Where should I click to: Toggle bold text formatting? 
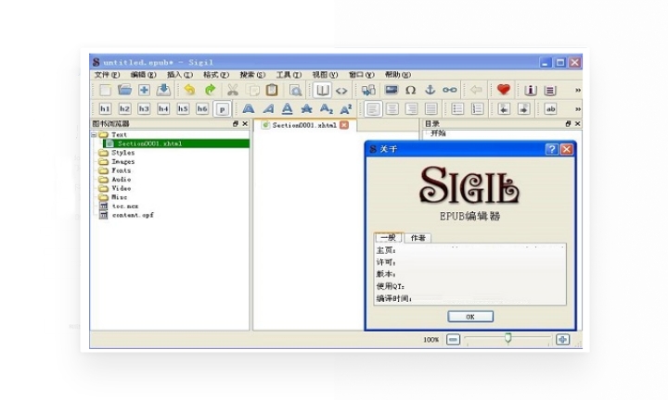(x=249, y=109)
